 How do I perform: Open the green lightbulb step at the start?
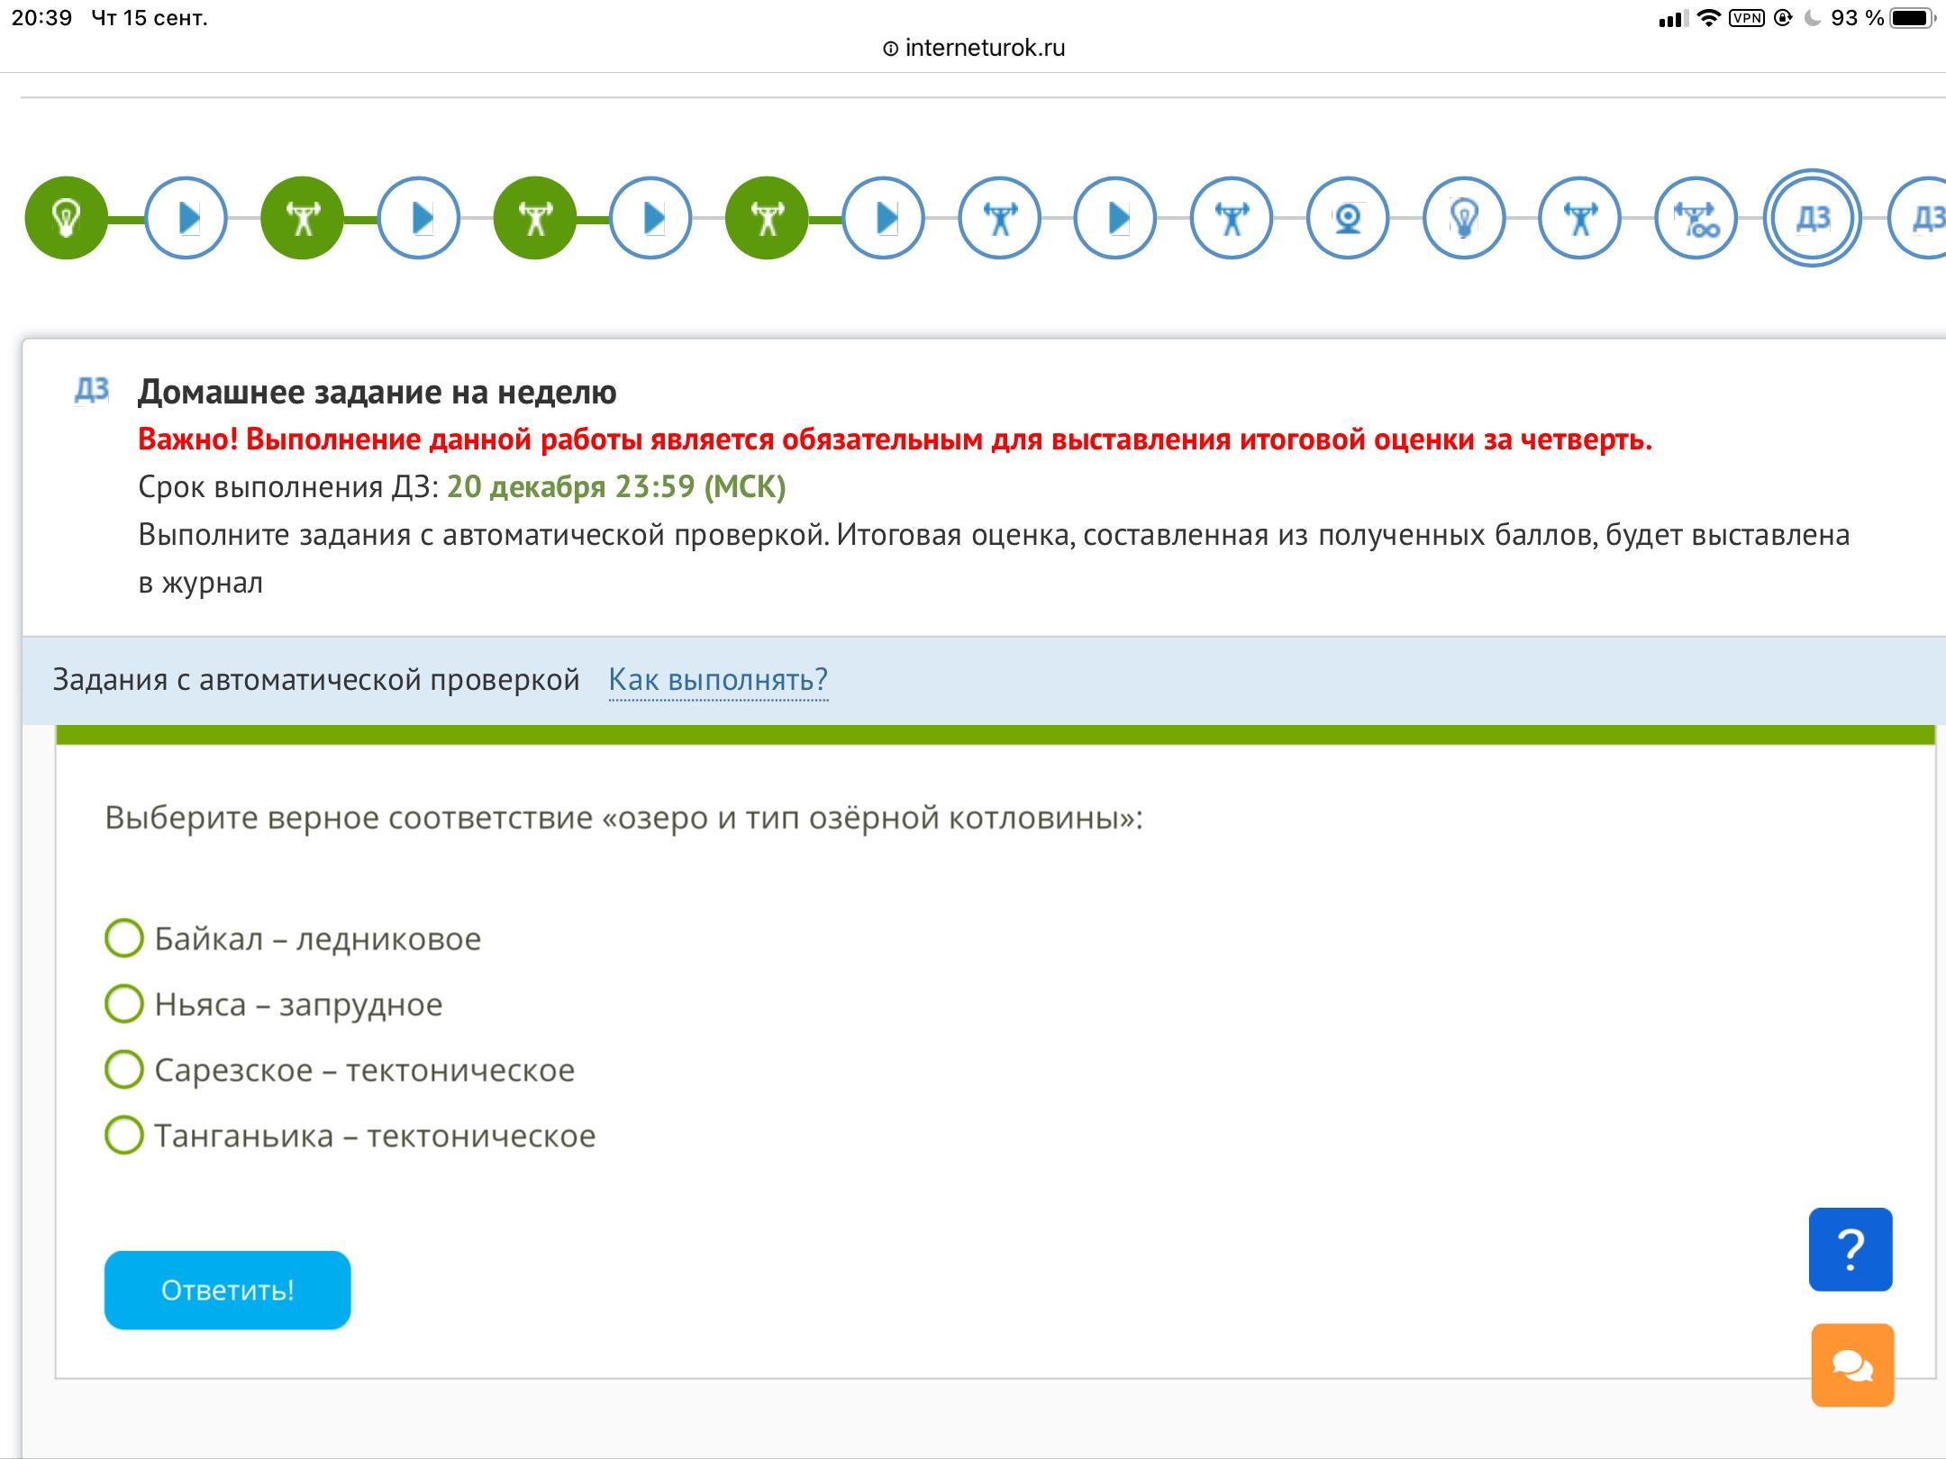66,218
